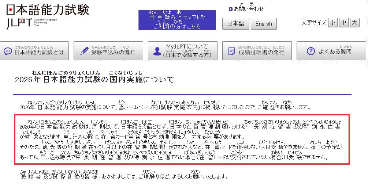
Task: Open よくある質問 via the question mark icon
Action: pos(311,51)
